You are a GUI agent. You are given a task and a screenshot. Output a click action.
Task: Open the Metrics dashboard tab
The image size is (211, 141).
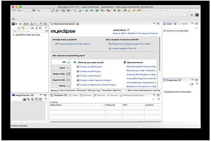tap(117, 90)
